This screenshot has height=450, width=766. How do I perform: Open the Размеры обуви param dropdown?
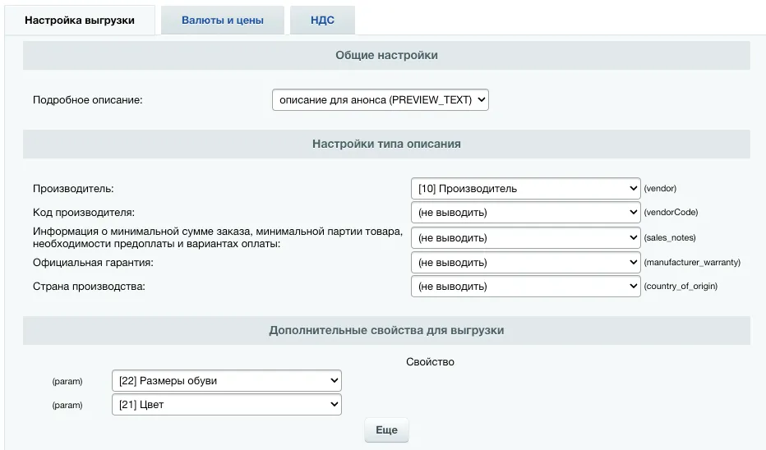tap(227, 381)
